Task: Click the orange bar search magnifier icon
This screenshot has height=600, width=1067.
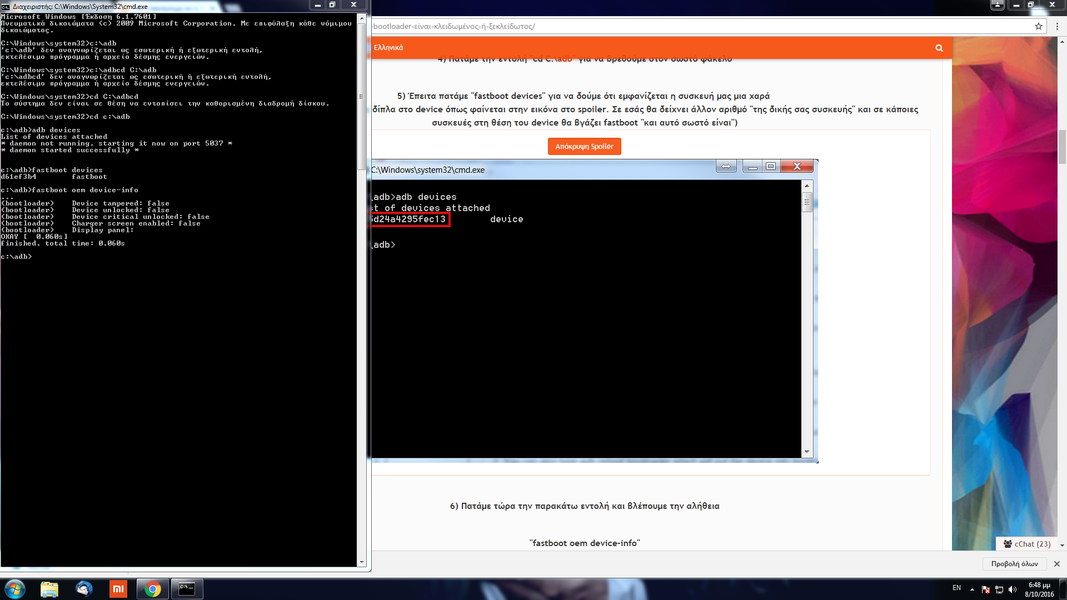Action: pyautogui.click(x=939, y=48)
